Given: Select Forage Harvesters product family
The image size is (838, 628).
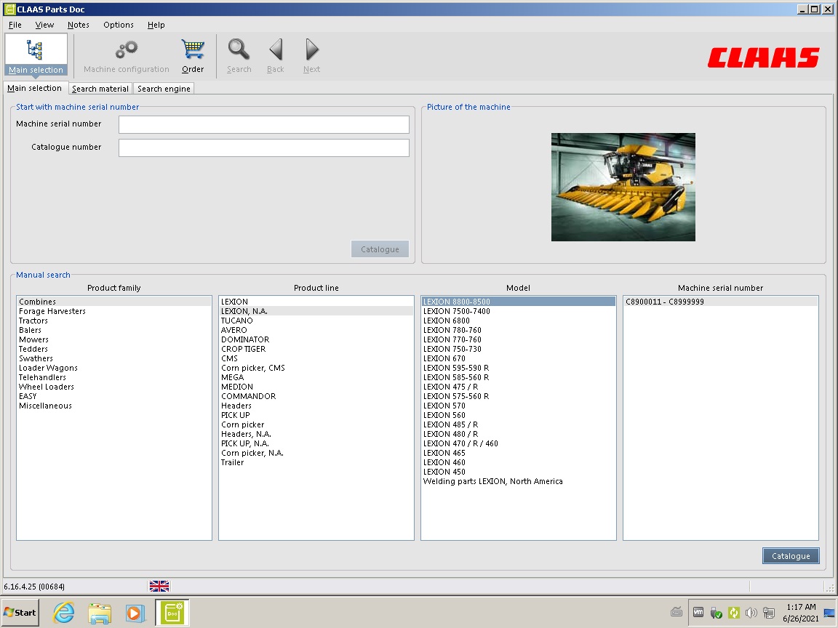Looking at the screenshot, I should (113, 311).
